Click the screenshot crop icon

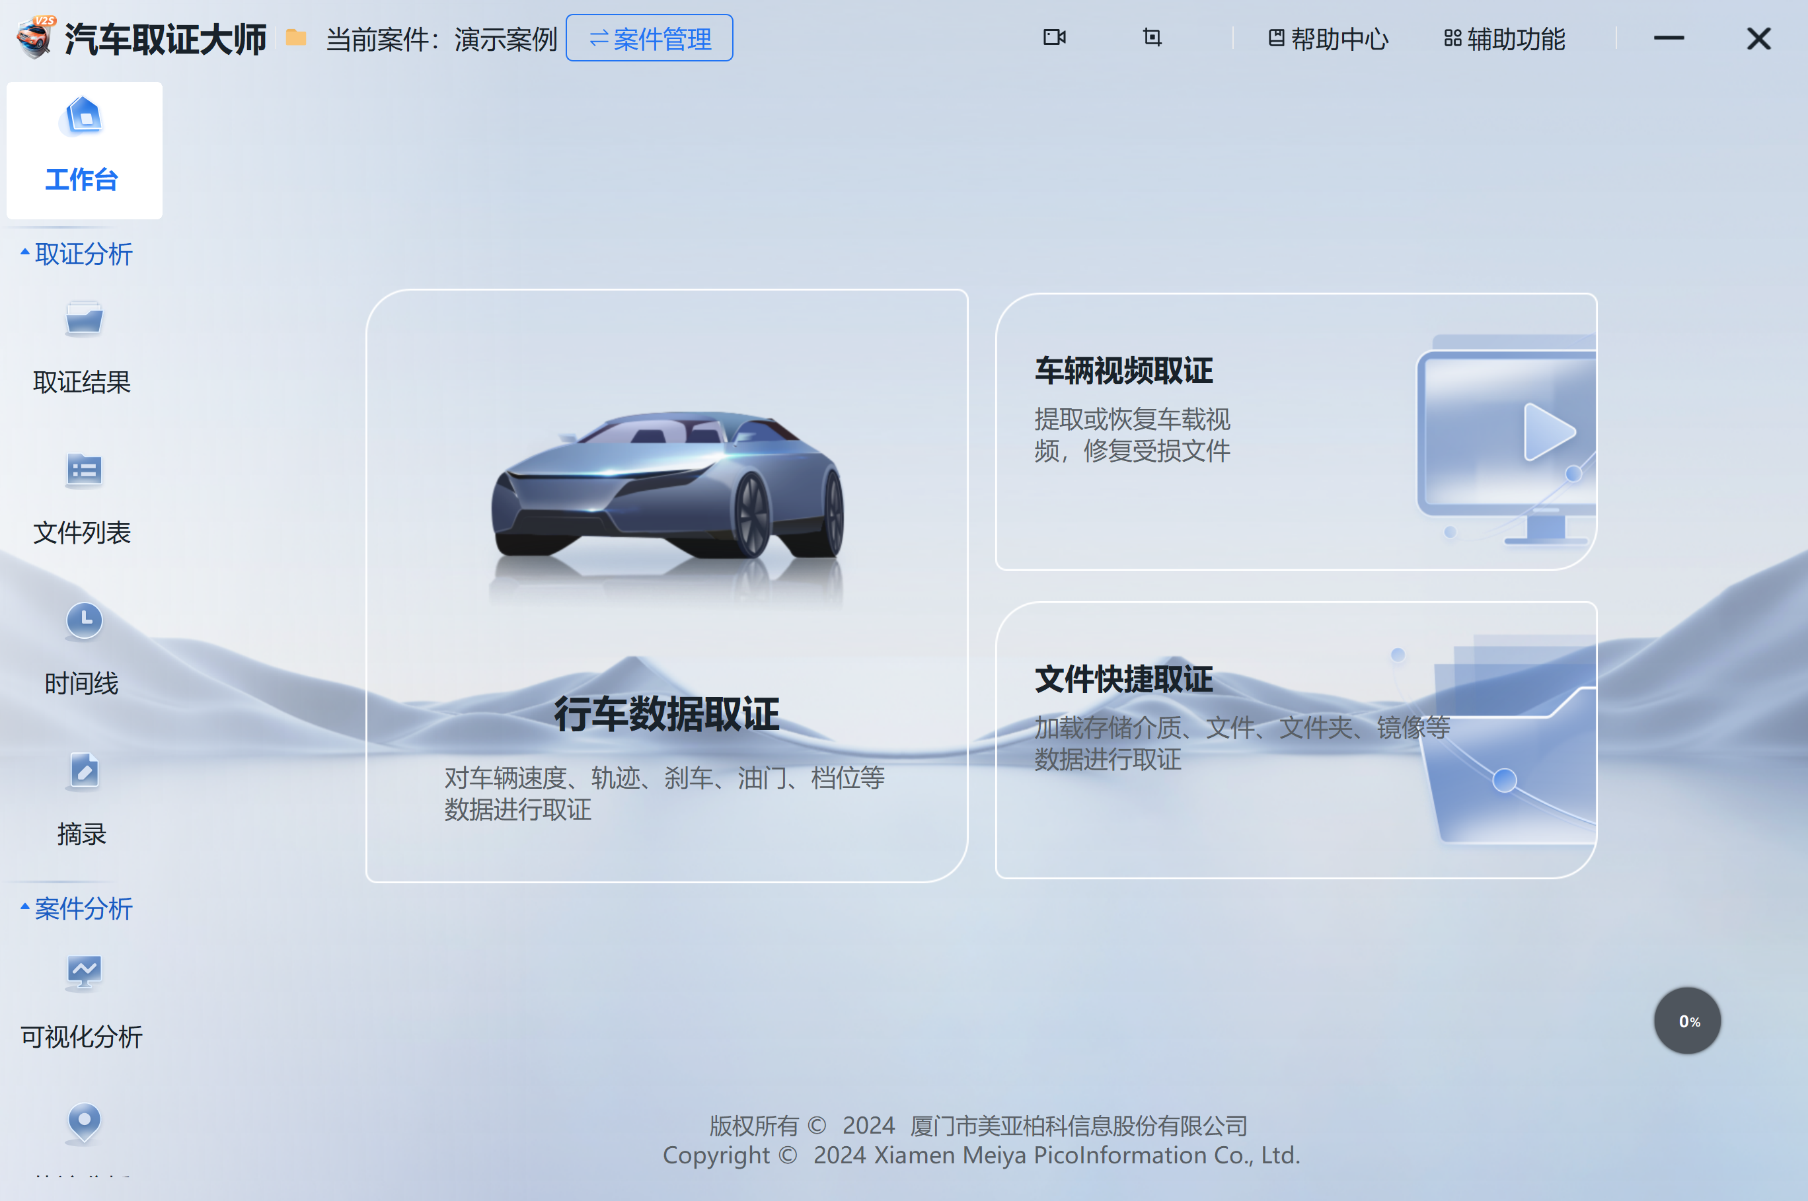[1151, 38]
